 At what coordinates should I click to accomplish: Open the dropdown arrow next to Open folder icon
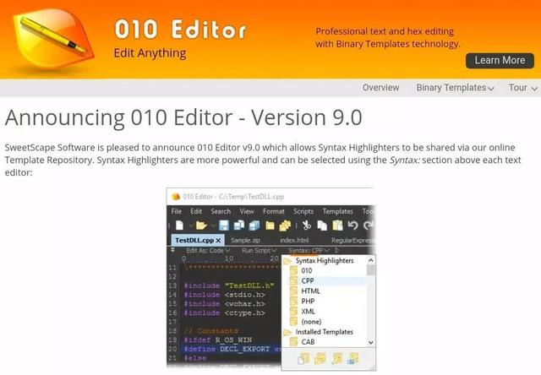[x=213, y=226]
